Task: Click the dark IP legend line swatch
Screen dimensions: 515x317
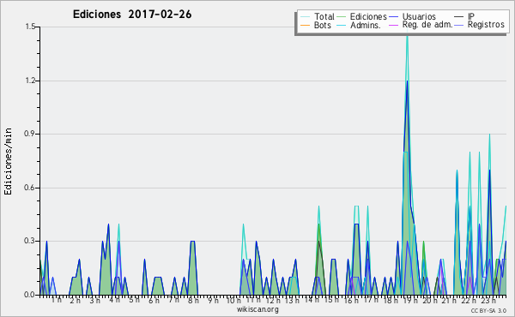Action: (459, 17)
